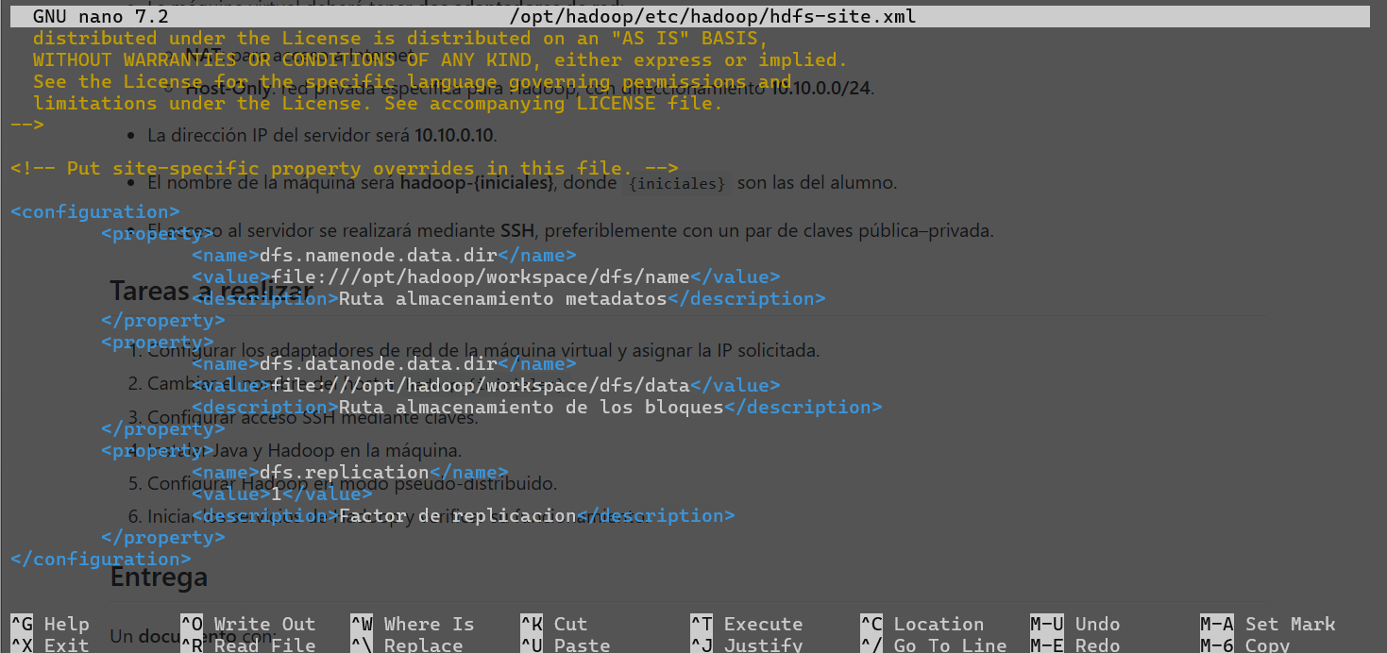The image size is (1387, 653).
Task: Click the M-A Set Mark shortcut
Action: click(x=1268, y=624)
